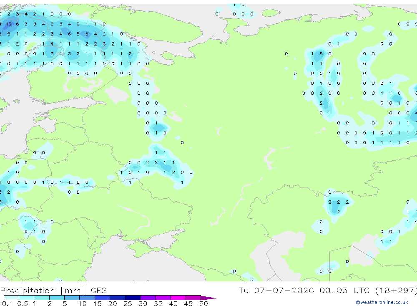This screenshot has width=417, height=306.
Task: Select the 45–50 mm legend color swatch
Action: coord(193,298)
